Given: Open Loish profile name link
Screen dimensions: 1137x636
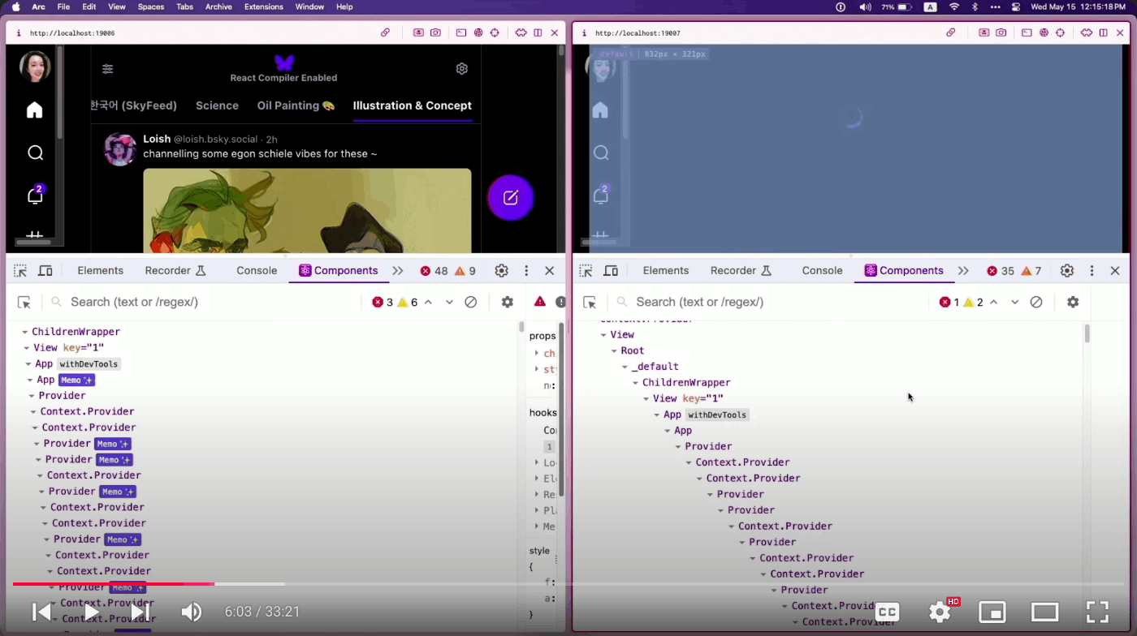Looking at the screenshot, I should (157, 139).
